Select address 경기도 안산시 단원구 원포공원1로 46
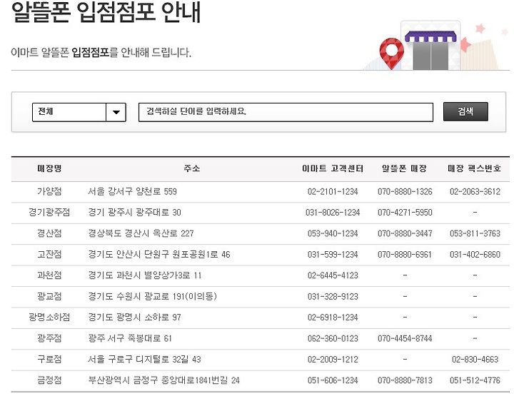 pyautogui.click(x=159, y=254)
